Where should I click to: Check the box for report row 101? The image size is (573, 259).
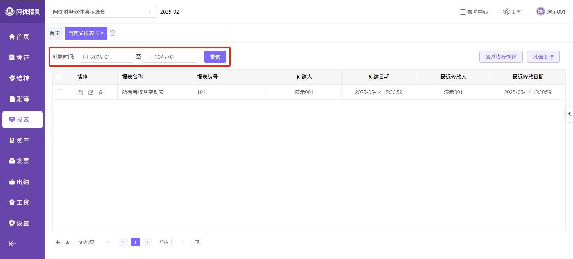59,92
